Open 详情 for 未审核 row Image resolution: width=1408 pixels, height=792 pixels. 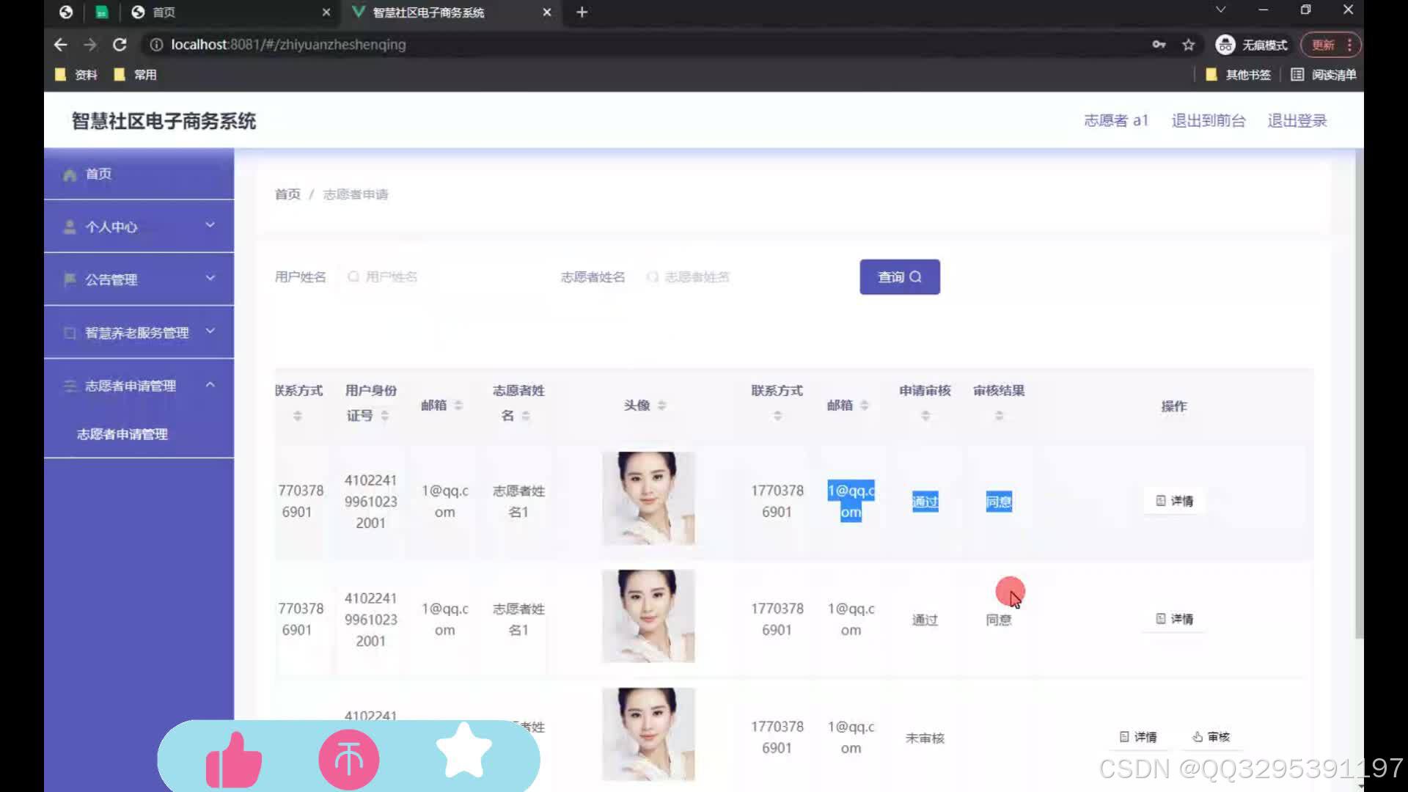pos(1138,737)
